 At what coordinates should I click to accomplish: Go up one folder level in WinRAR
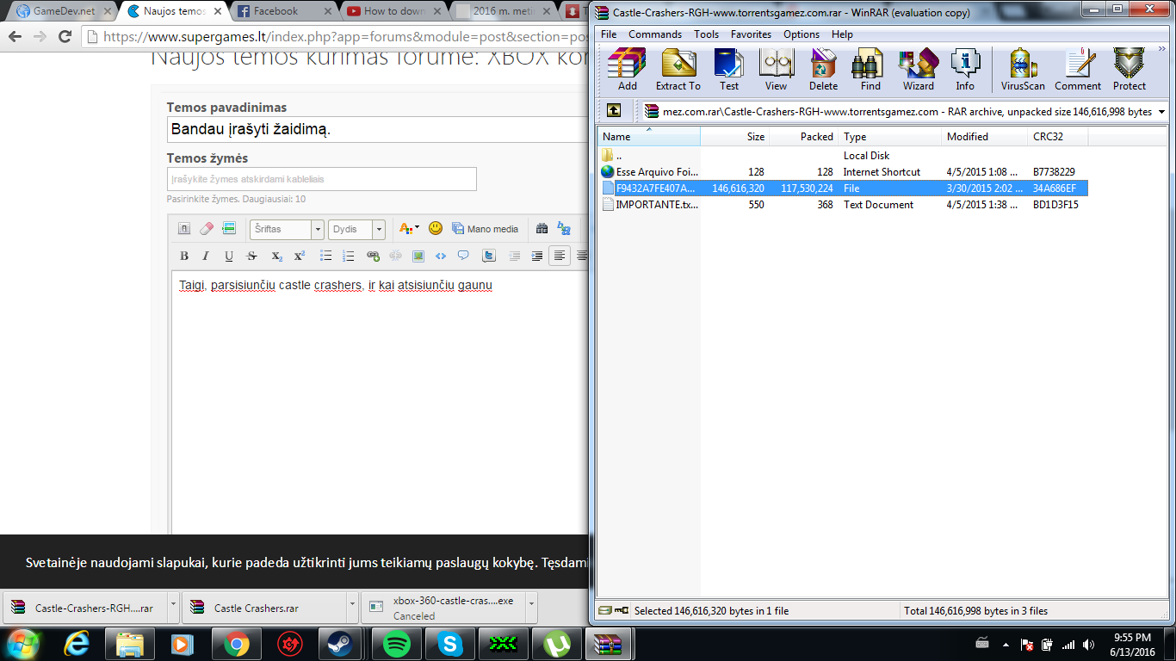pyautogui.click(x=613, y=110)
